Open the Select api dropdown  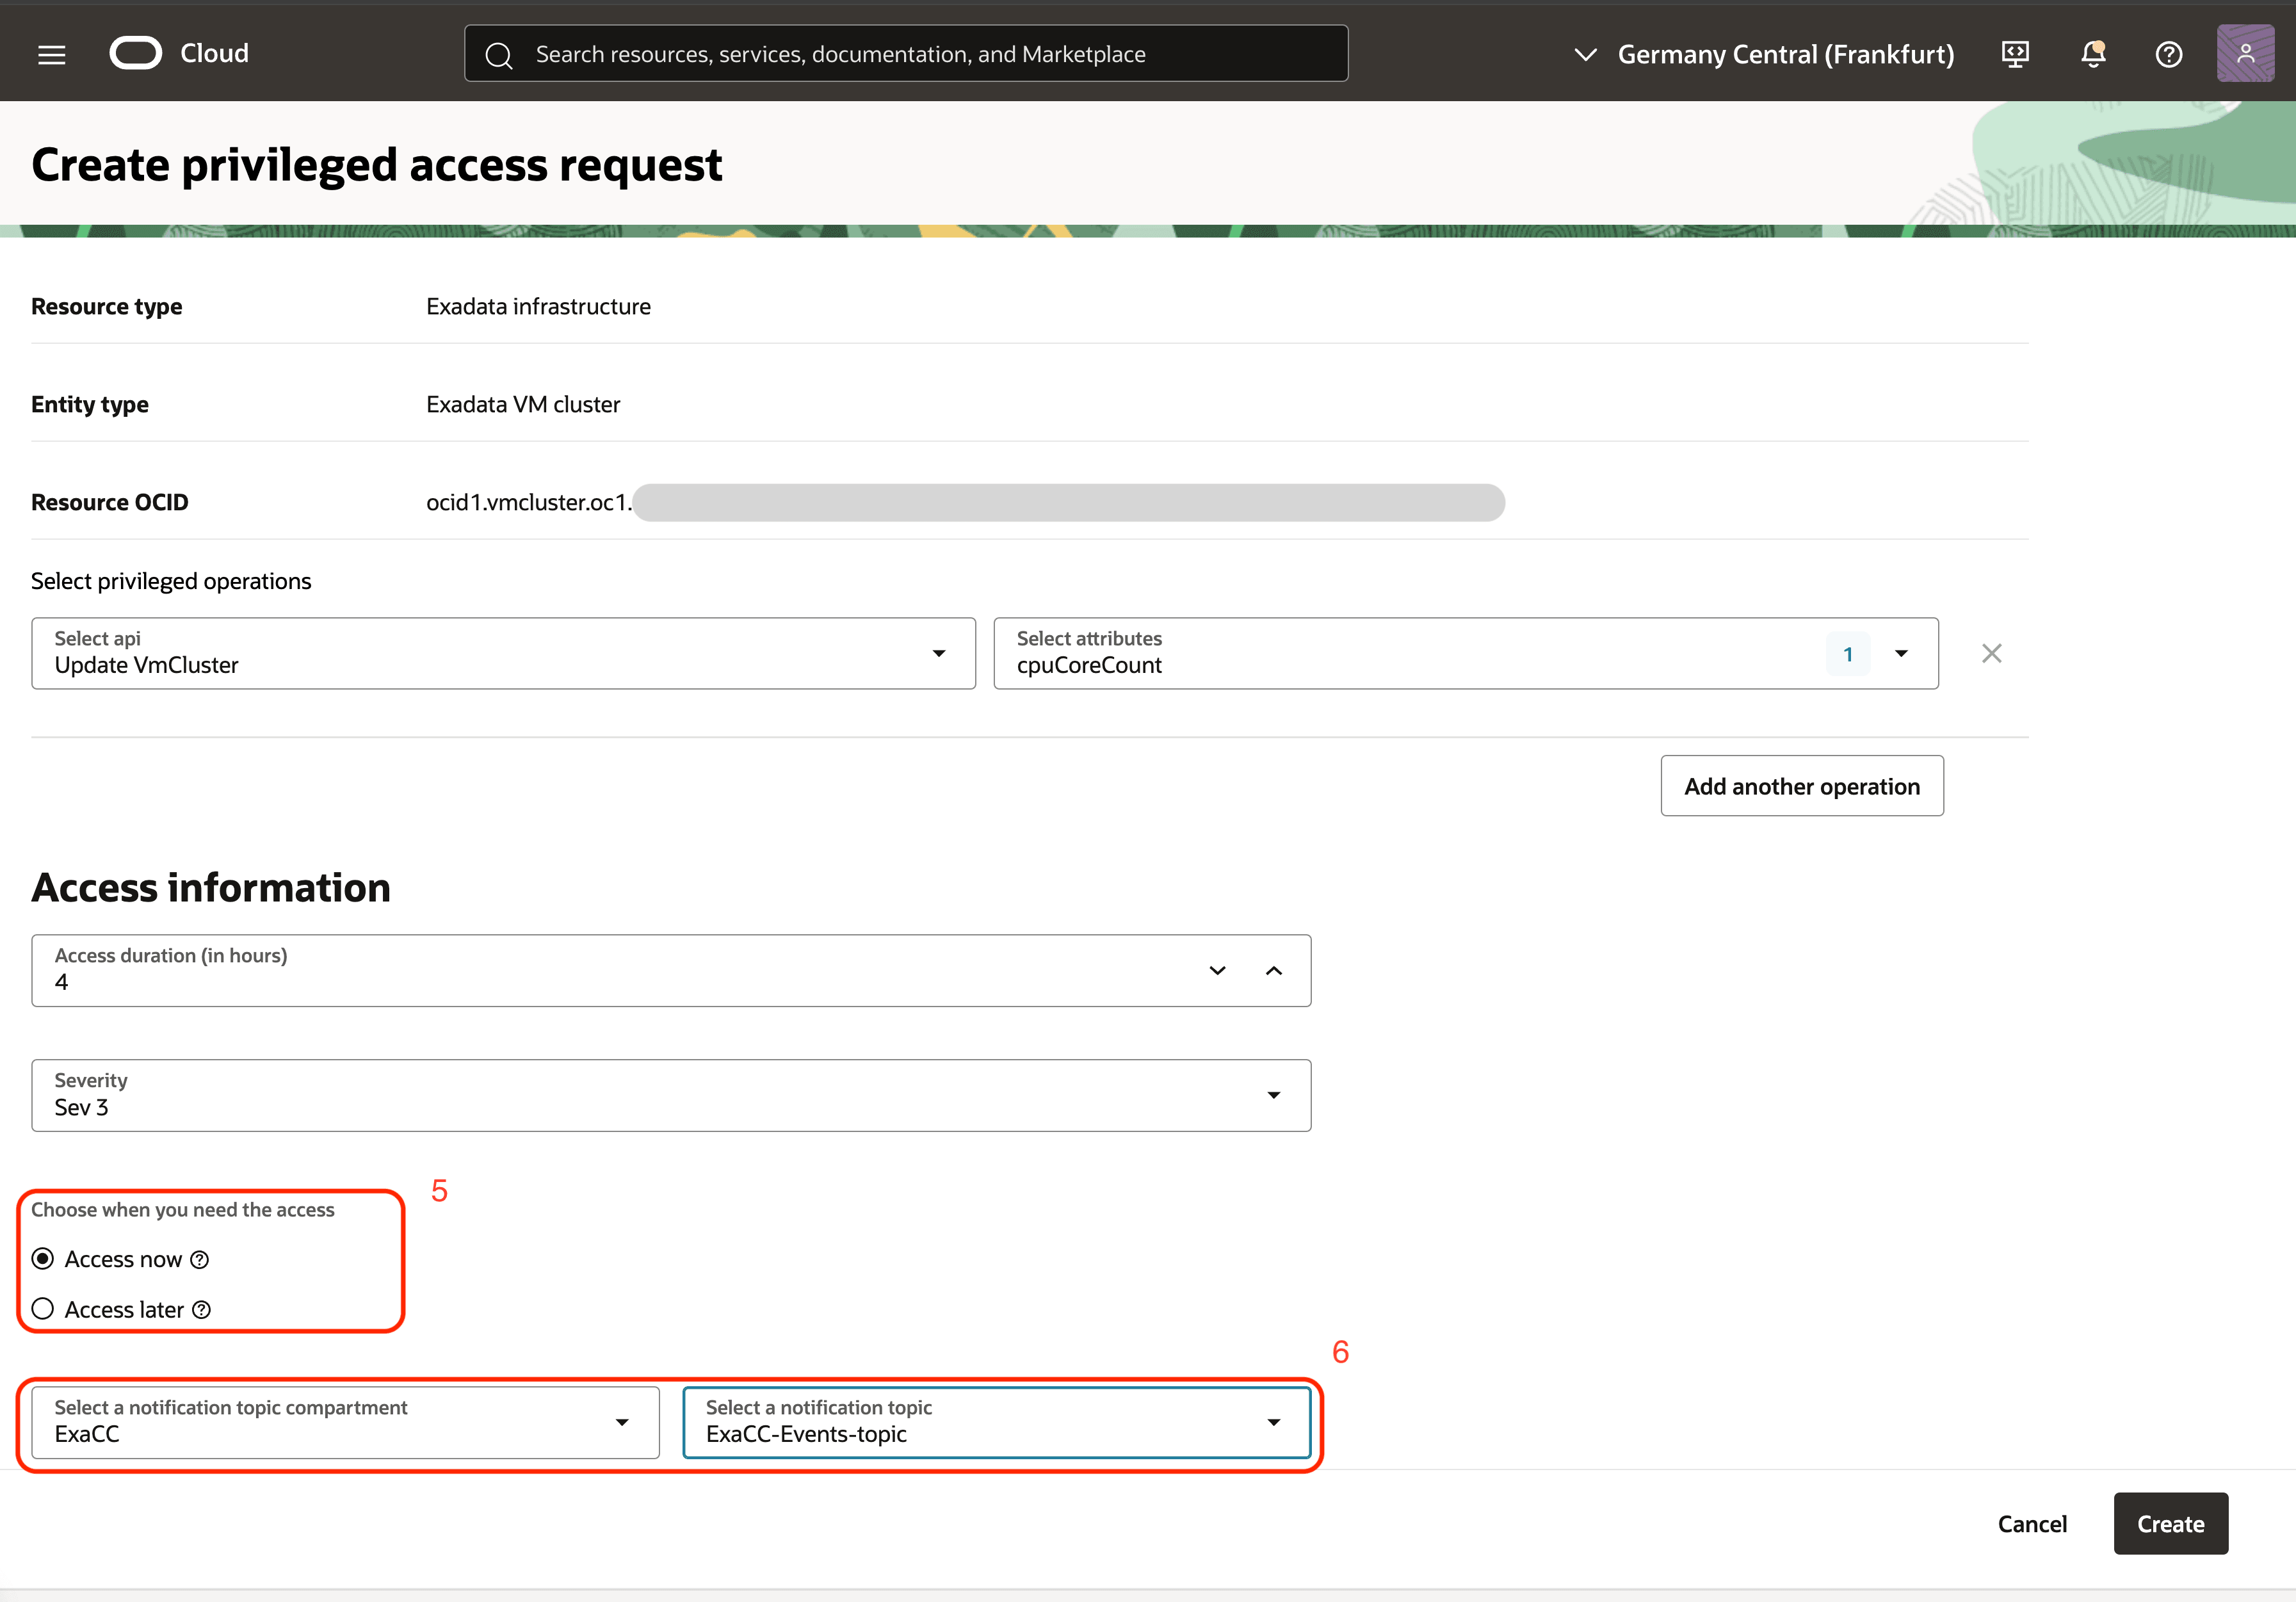point(938,653)
